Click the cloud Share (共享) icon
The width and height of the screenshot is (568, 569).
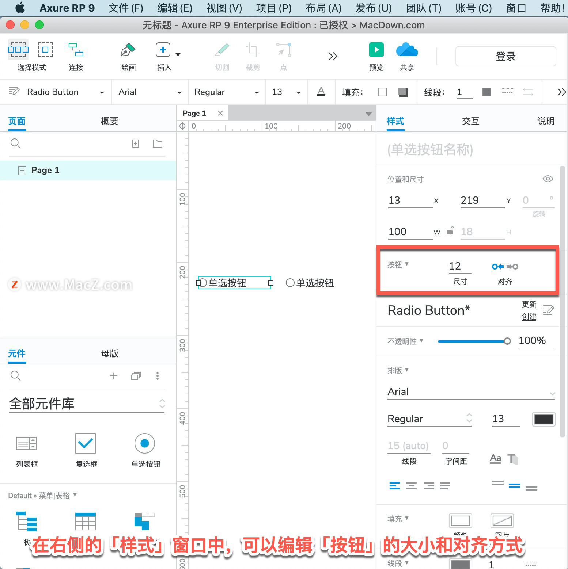pos(407,50)
